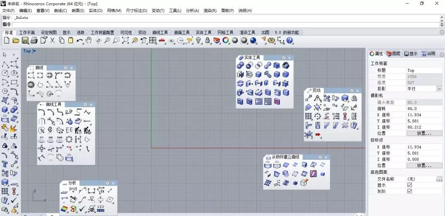The width and height of the screenshot is (445, 216).
Task: Open gear menu of 分析 panel
Action: [108, 183]
